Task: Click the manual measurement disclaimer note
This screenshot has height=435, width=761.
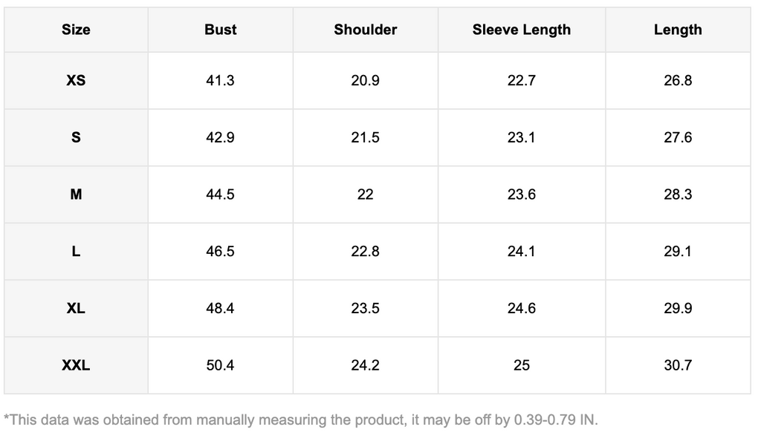Action: pos(300,419)
